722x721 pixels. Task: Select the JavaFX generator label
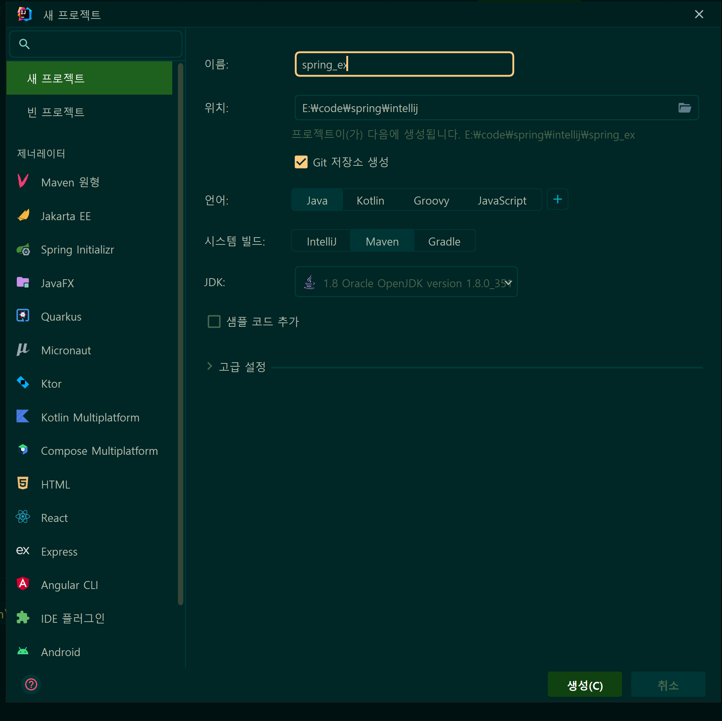58,283
